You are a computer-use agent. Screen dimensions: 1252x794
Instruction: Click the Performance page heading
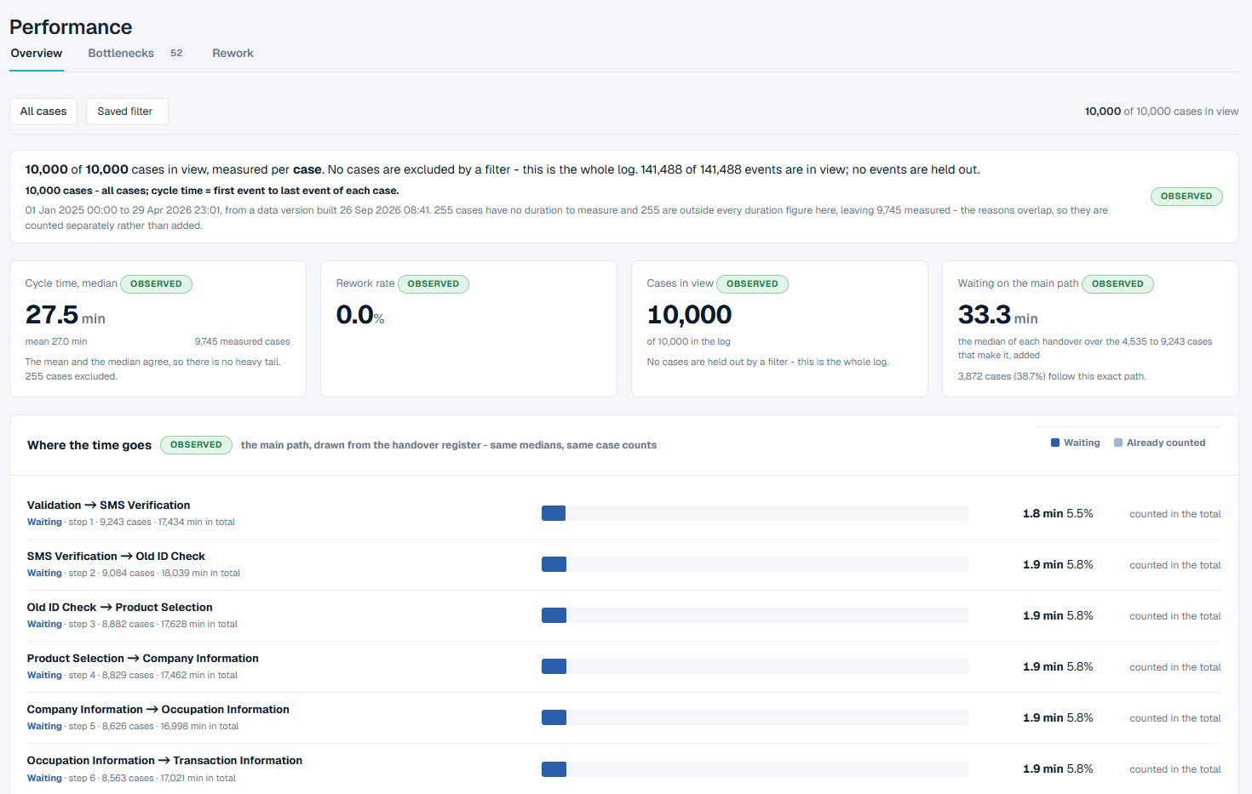click(x=71, y=27)
